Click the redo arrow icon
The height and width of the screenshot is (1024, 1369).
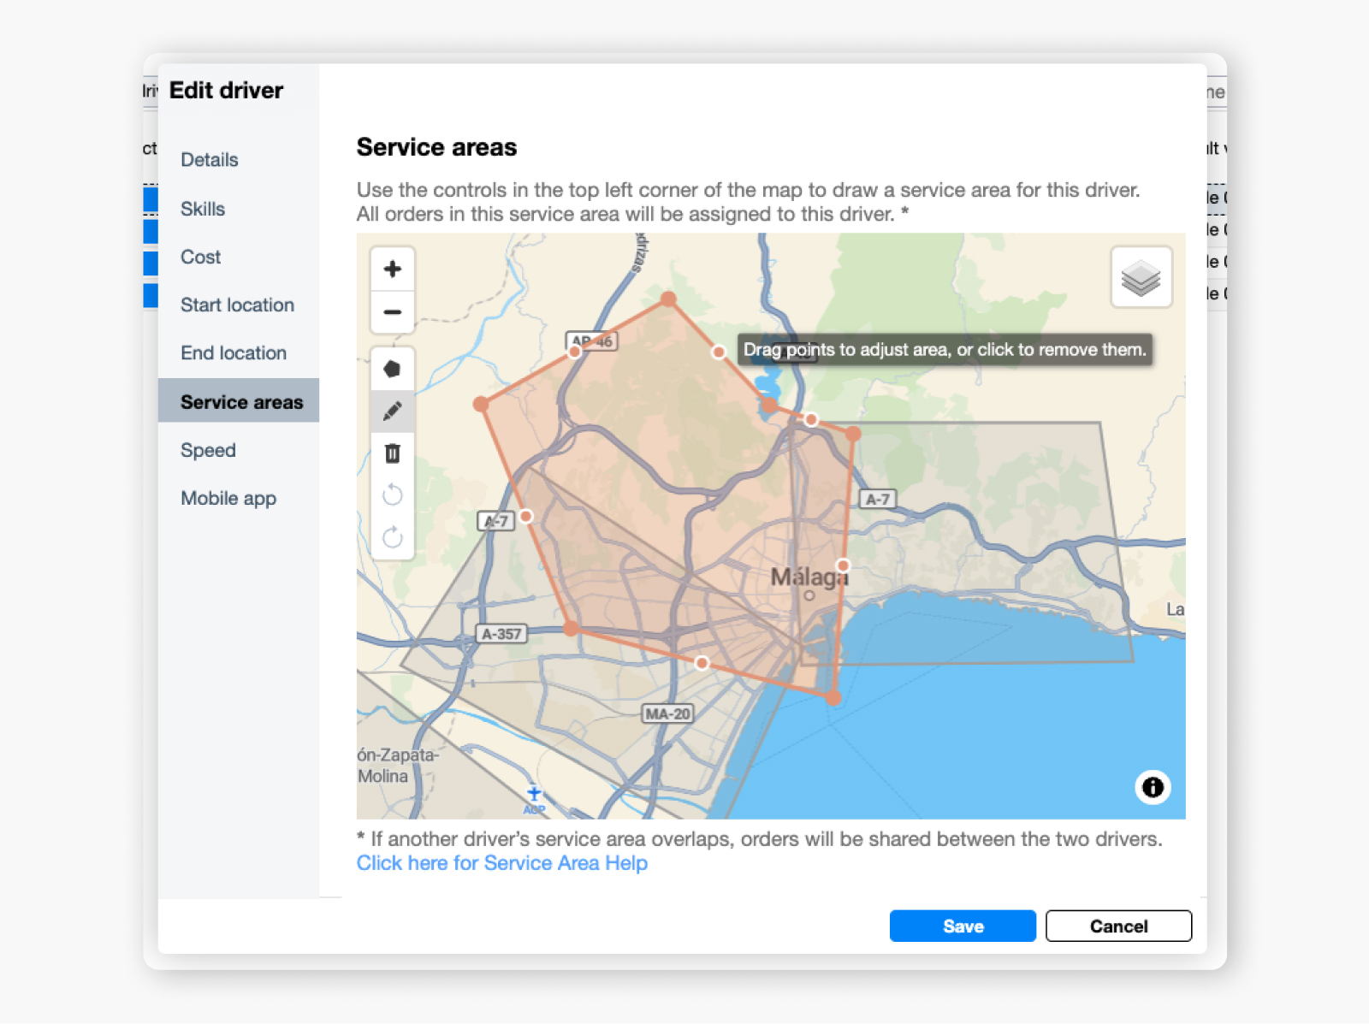(x=392, y=537)
